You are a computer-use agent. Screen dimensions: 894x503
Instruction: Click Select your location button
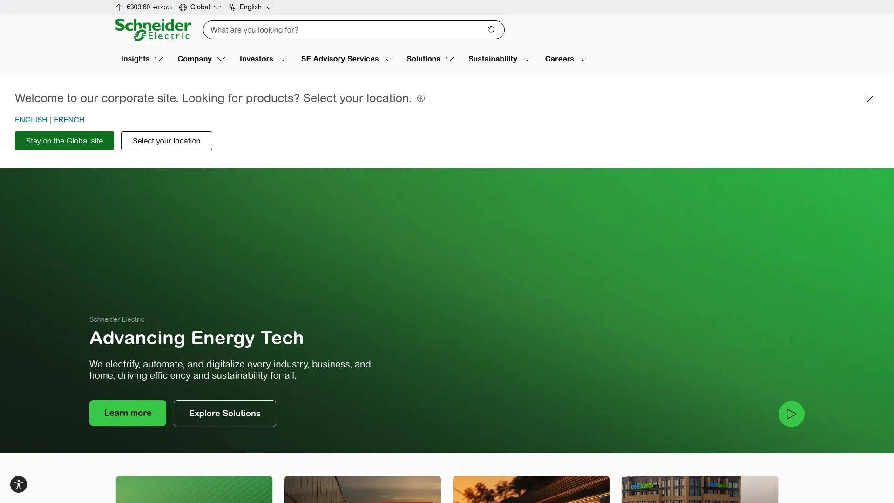pos(167,141)
